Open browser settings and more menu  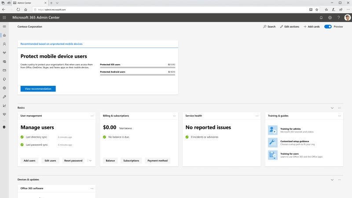click(348, 10)
